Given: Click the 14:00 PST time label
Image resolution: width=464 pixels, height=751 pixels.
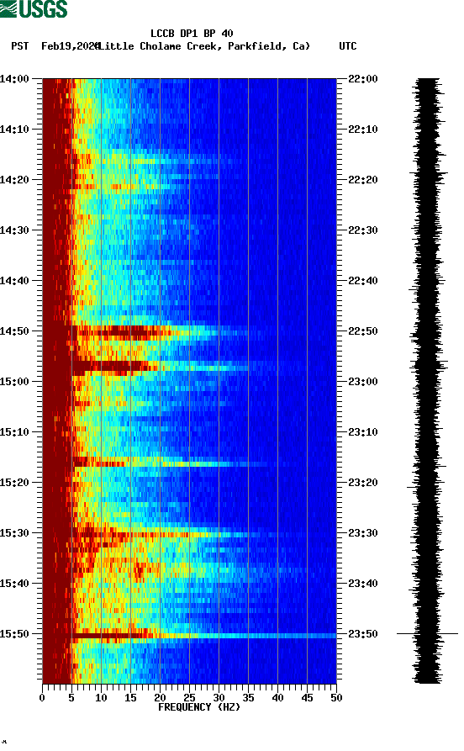Looking at the screenshot, I should (14, 78).
